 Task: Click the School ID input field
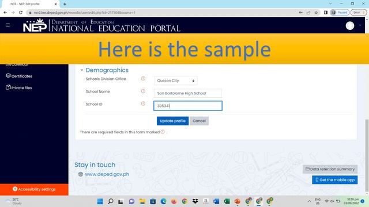click(188, 106)
